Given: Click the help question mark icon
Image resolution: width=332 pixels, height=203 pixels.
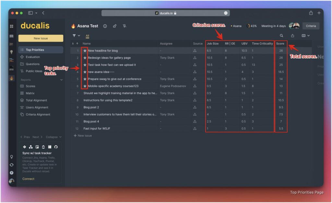Looking at the screenshot, I should (x=12, y=173).
